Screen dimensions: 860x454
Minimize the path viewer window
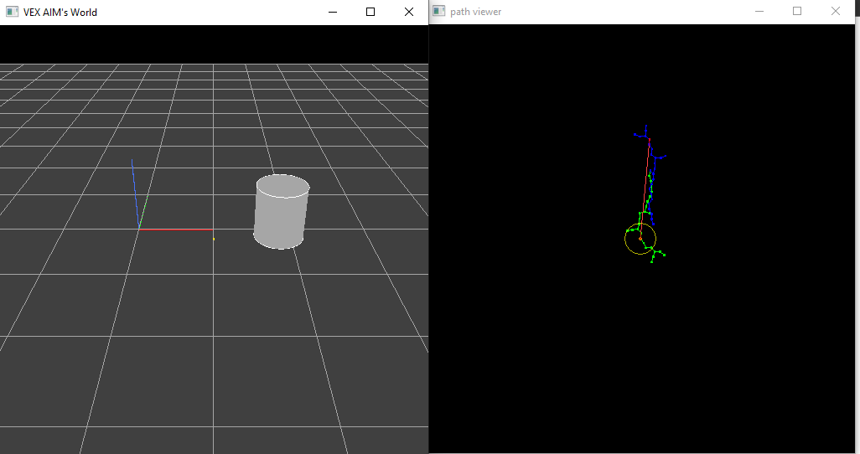pyautogui.click(x=759, y=12)
